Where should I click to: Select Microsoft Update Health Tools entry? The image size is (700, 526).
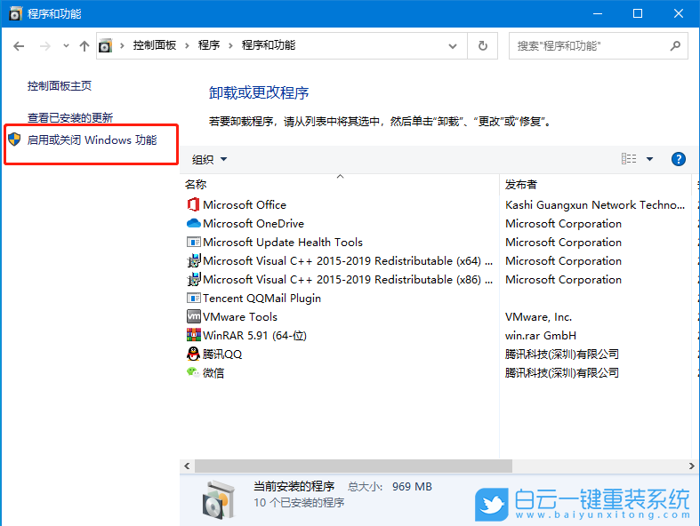click(283, 243)
